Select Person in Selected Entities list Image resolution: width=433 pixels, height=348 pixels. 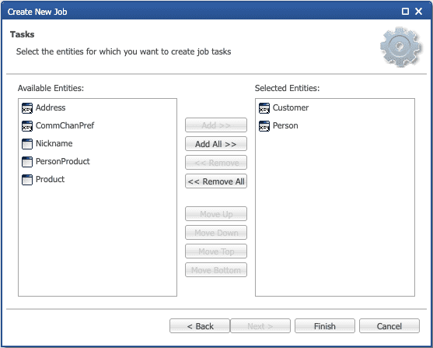[285, 125]
